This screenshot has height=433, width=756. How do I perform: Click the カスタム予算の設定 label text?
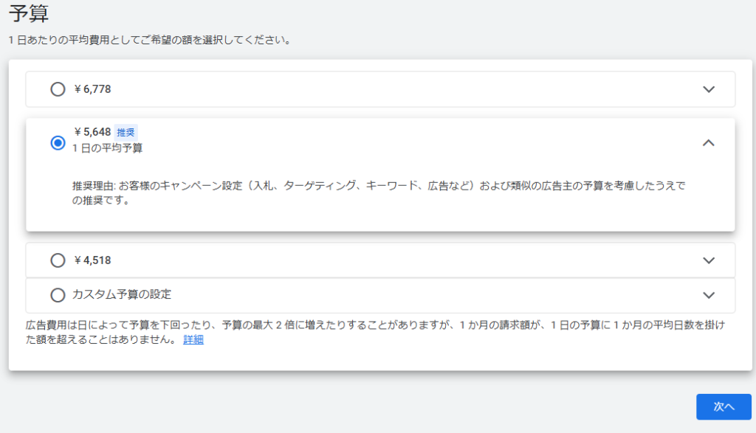click(x=122, y=294)
